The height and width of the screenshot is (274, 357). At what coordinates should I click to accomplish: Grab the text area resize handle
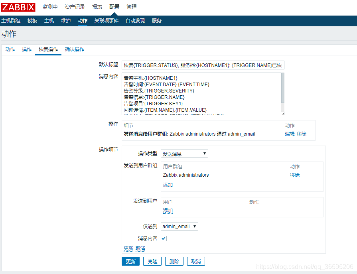point(283,114)
